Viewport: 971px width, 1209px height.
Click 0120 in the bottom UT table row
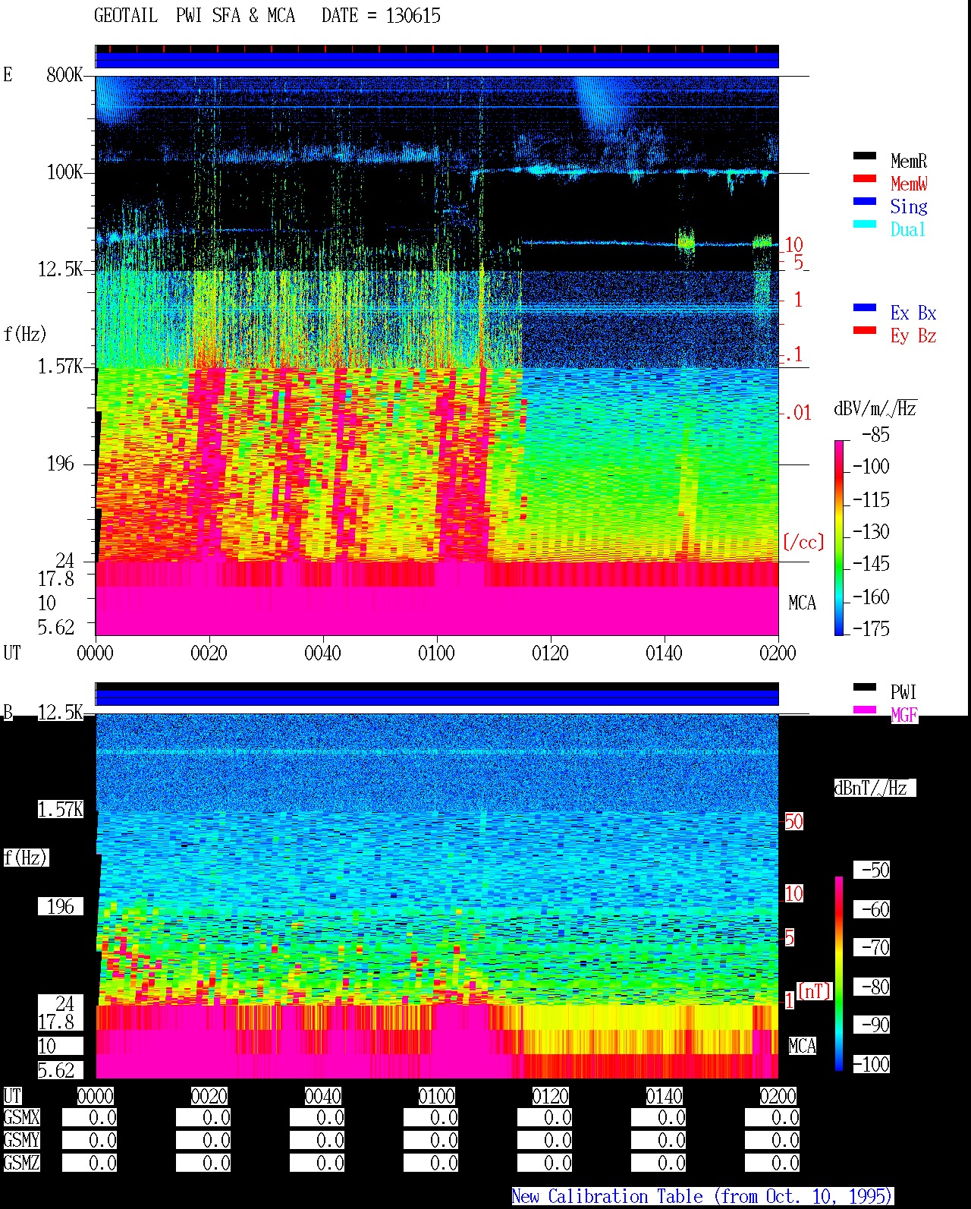[x=550, y=1096]
